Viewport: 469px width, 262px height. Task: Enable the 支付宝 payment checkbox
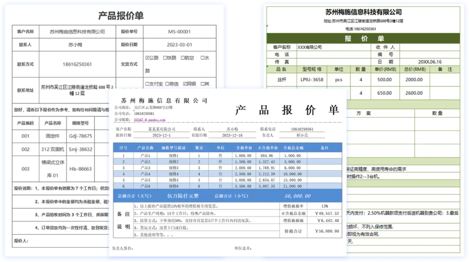[x=147, y=84]
